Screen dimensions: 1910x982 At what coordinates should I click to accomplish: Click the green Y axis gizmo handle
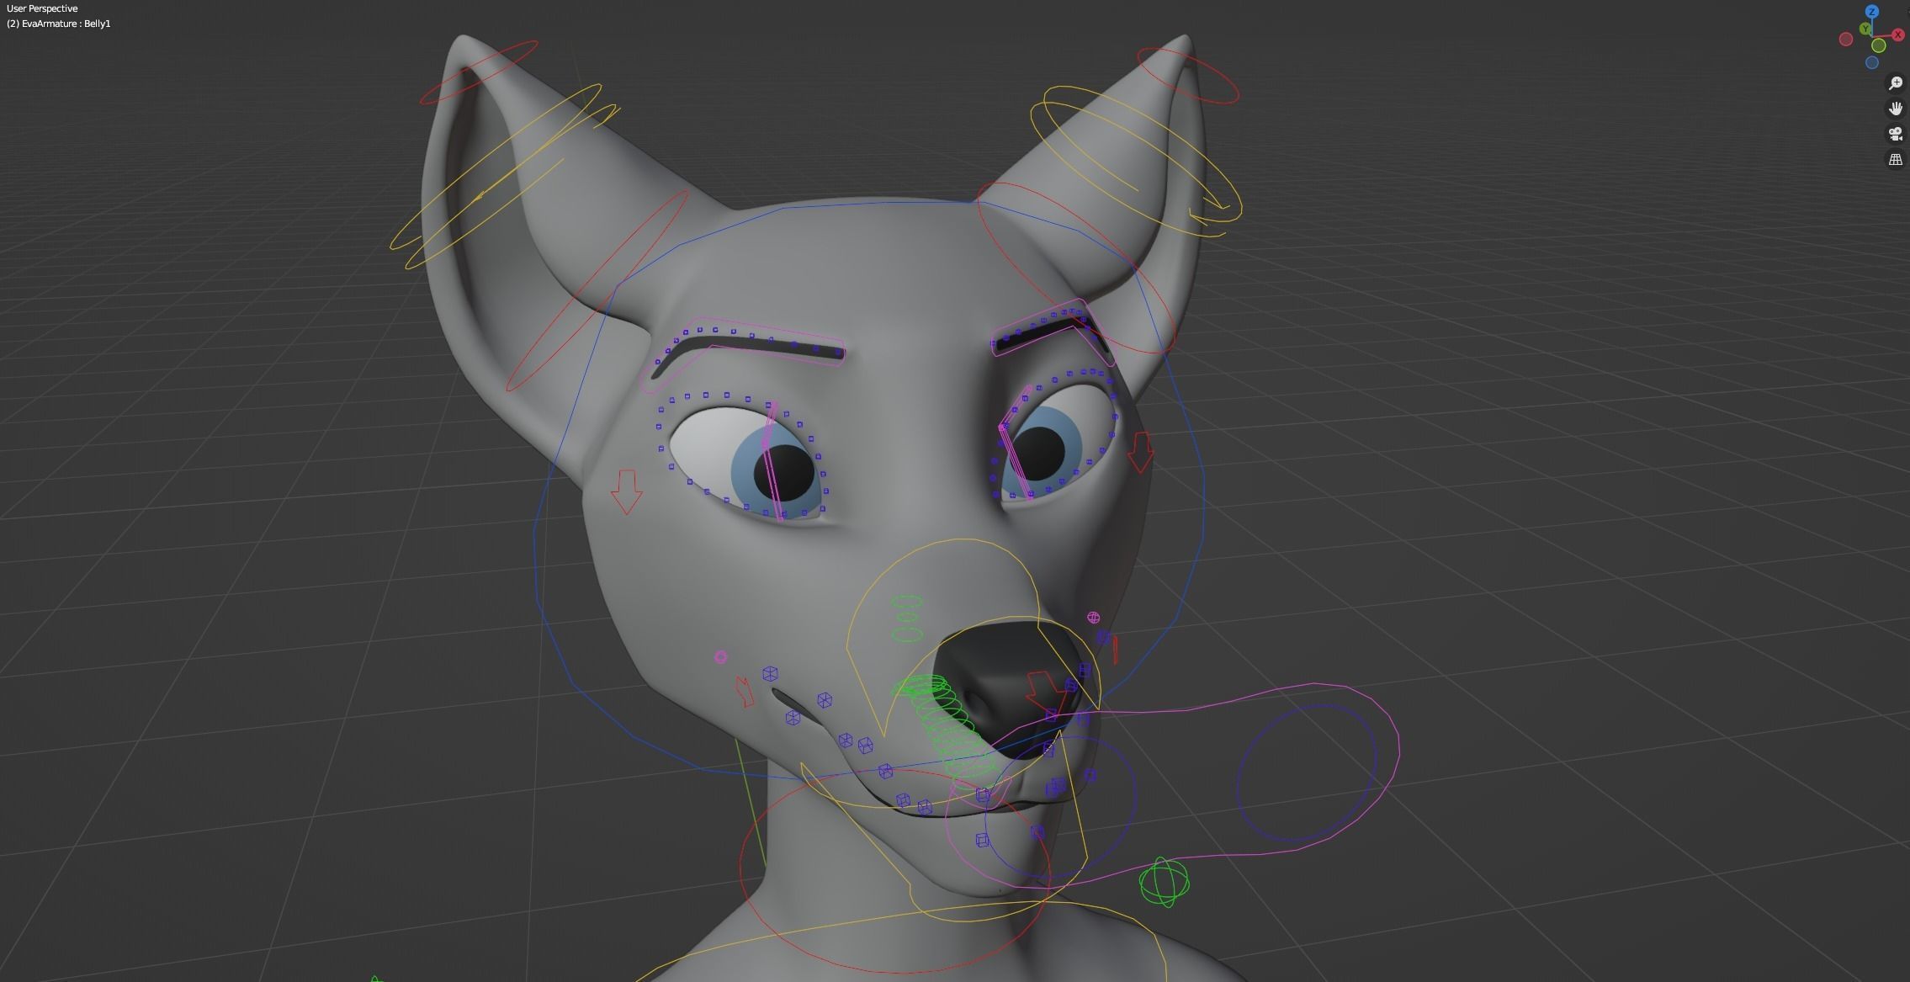(x=1865, y=29)
